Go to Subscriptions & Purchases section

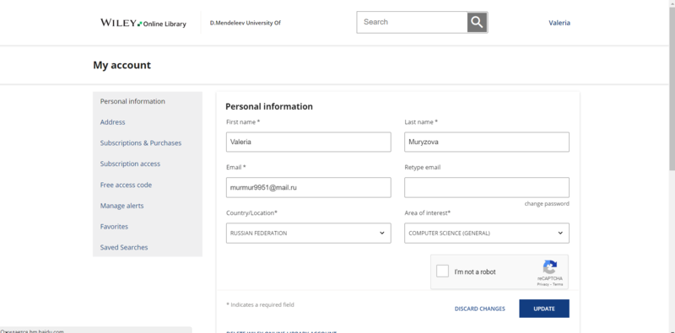[x=141, y=142]
